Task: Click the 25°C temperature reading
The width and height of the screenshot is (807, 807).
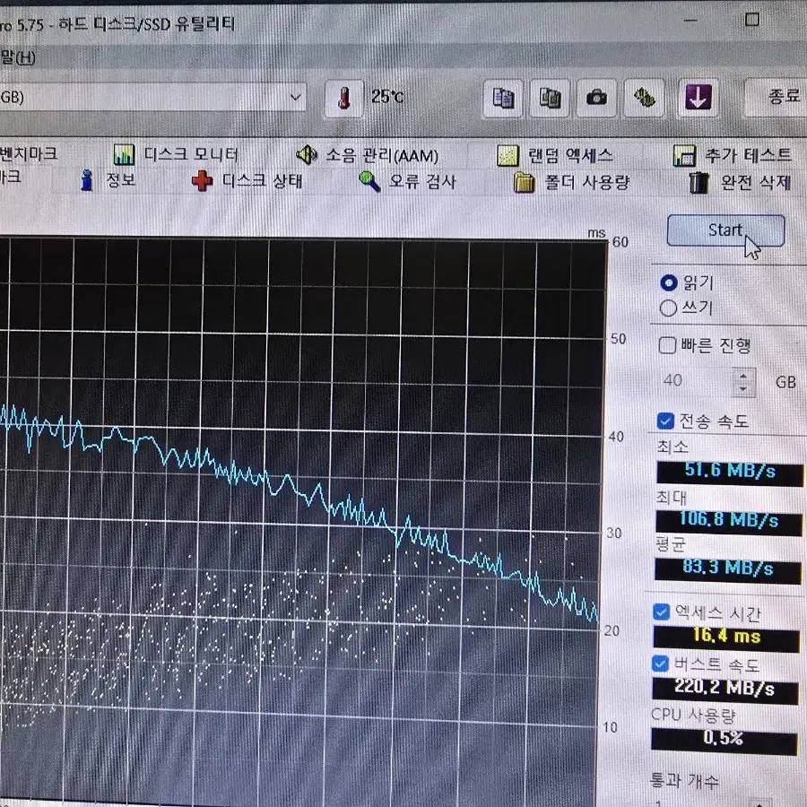Action: coord(387,96)
